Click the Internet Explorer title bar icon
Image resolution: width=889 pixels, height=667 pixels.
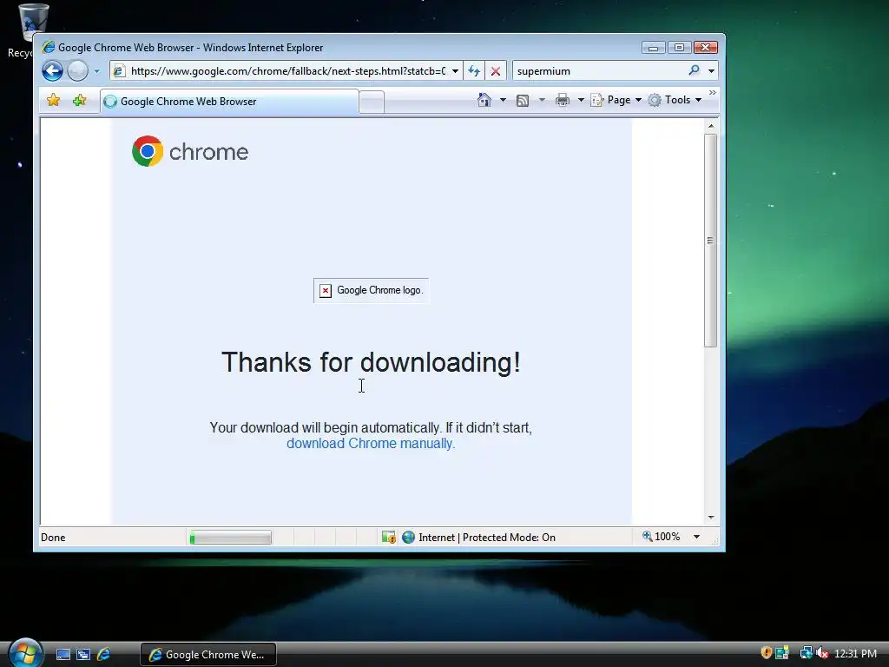49,47
